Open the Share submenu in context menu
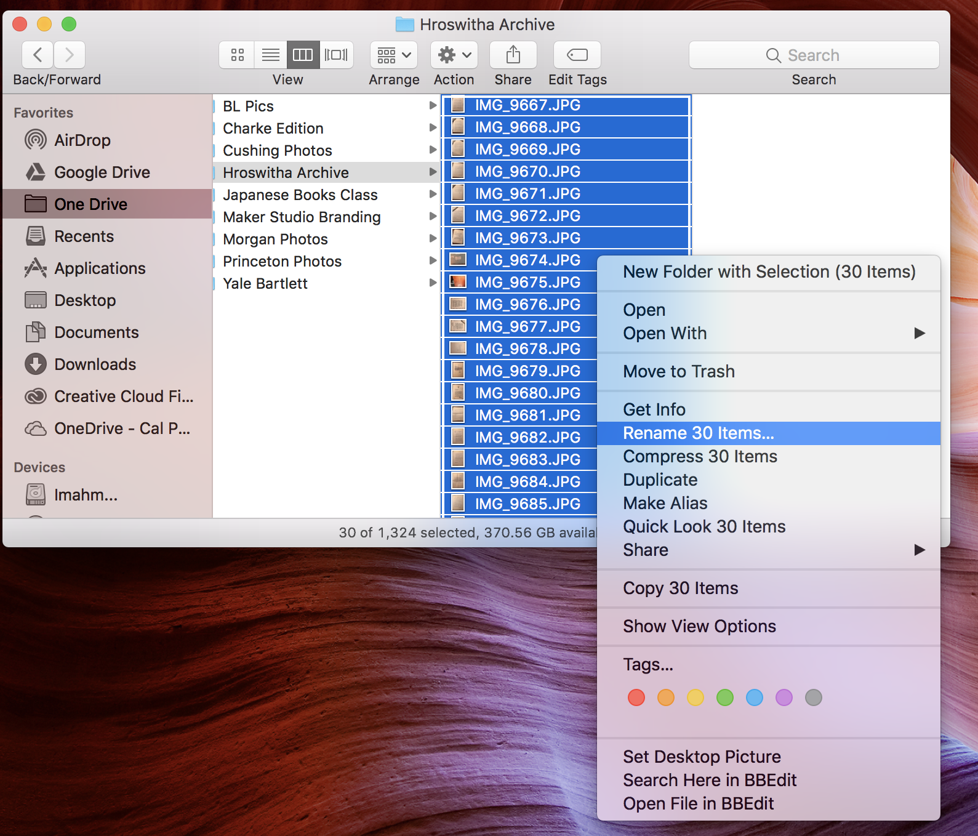The height and width of the screenshot is (836, 978). (769, 550)
